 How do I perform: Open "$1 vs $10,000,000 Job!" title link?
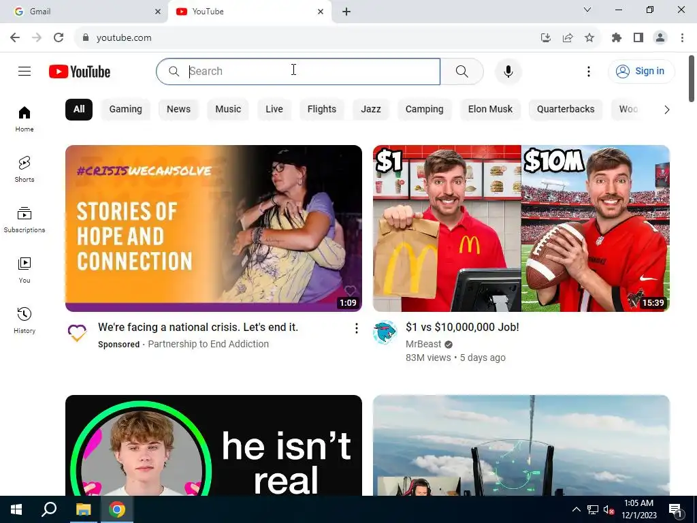pos(462,328)
